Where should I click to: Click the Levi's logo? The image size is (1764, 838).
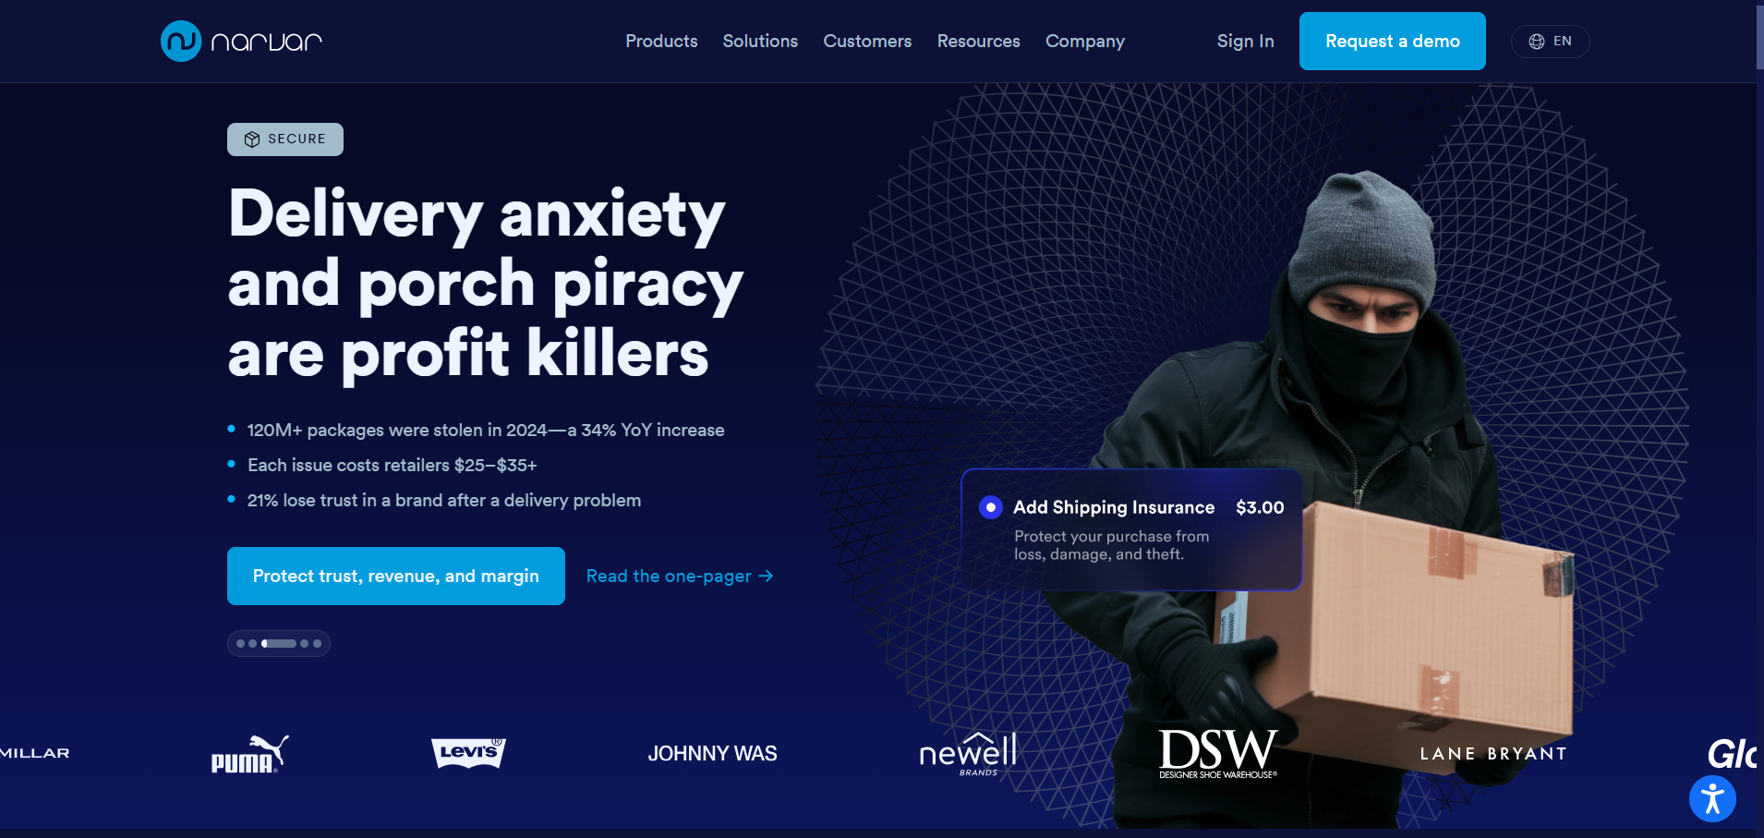coord(469,753)
